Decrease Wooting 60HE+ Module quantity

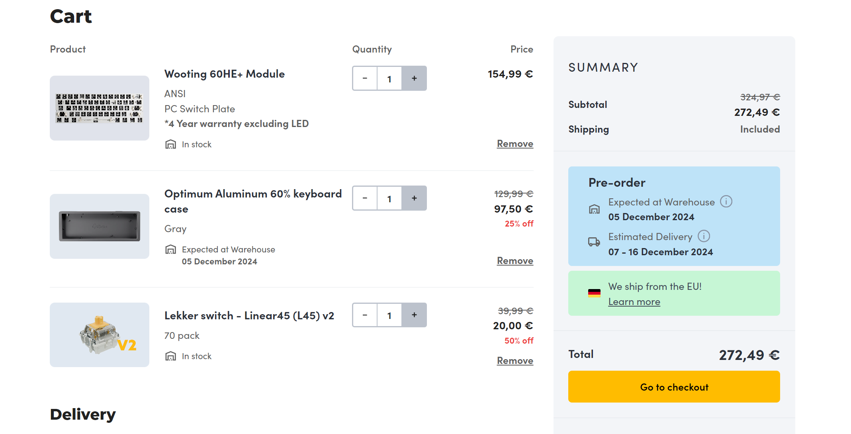[x=365, y=78]
